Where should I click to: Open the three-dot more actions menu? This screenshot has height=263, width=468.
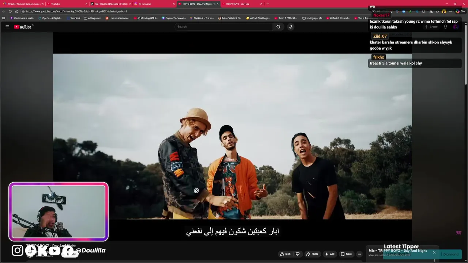tap(359, 254)
